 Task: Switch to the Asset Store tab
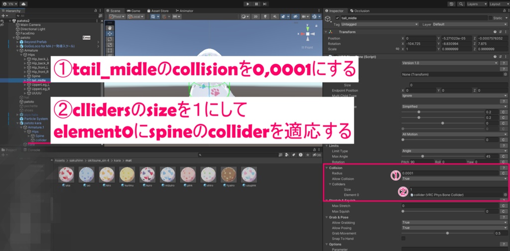click(x=158, y=11)
